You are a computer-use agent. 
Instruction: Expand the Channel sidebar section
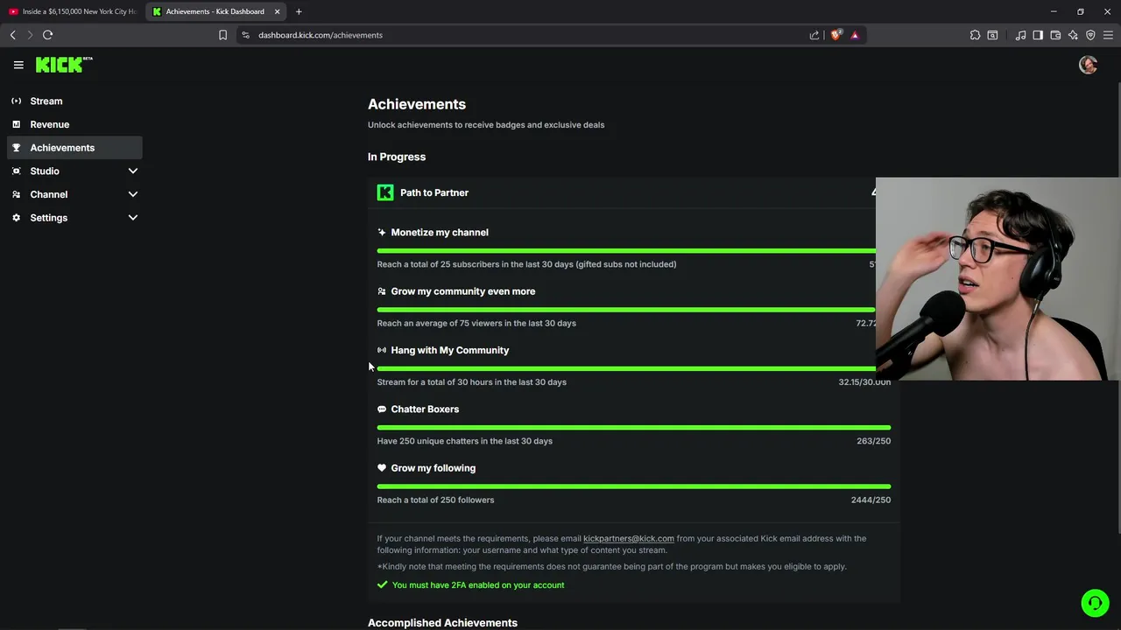[x=133, y=194]
